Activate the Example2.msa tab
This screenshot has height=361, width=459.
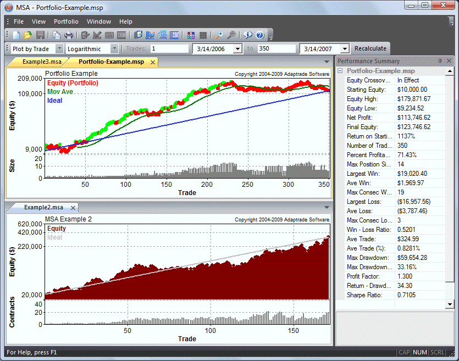coord(43,207)
